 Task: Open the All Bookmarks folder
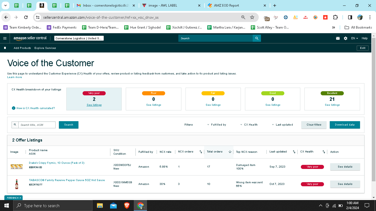click(x=358, y=27)
